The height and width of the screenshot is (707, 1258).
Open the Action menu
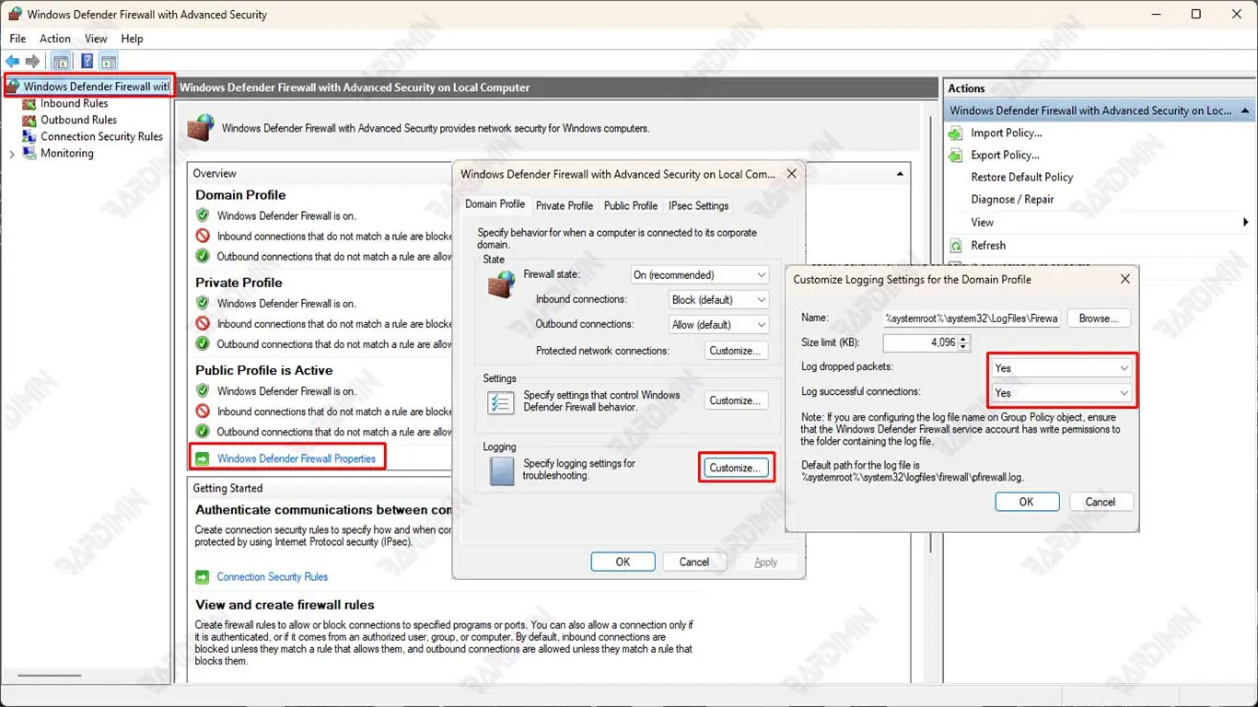(x=54, y=39)
